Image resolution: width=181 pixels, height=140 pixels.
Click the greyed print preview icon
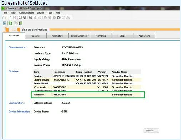coord(35,17)
